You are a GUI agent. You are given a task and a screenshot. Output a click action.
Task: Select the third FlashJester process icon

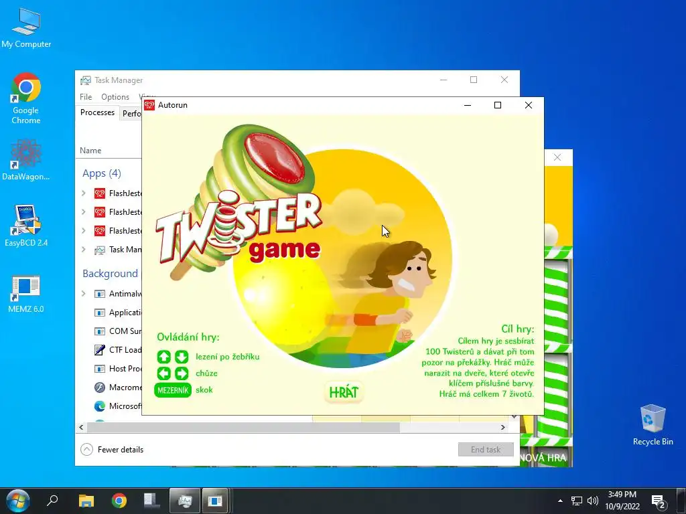pos(100,231)
